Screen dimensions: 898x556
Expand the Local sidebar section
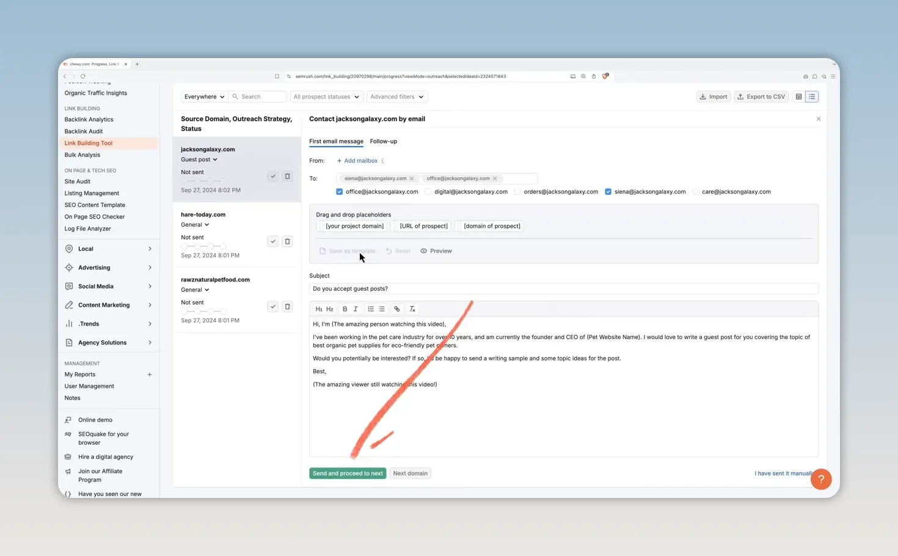tap(108, 249)
